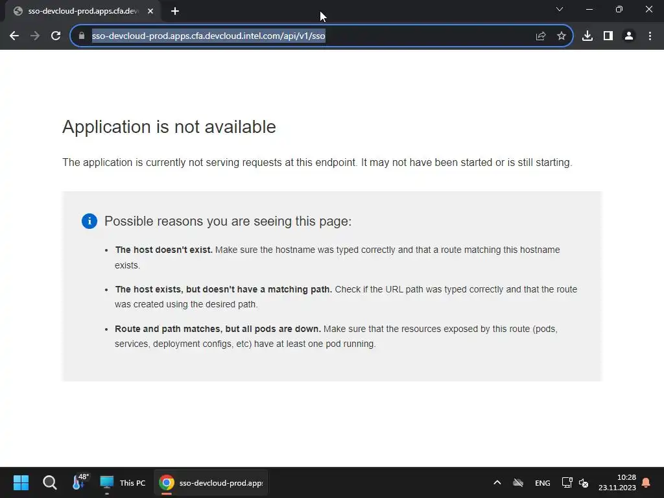This screenshot has height=498, width=664.
Task: Click 'The host doesn't exist.' text
Action: [163, 250]
